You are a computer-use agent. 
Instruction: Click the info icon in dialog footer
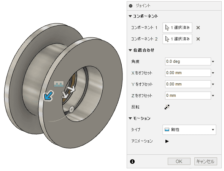click(132, 162)
